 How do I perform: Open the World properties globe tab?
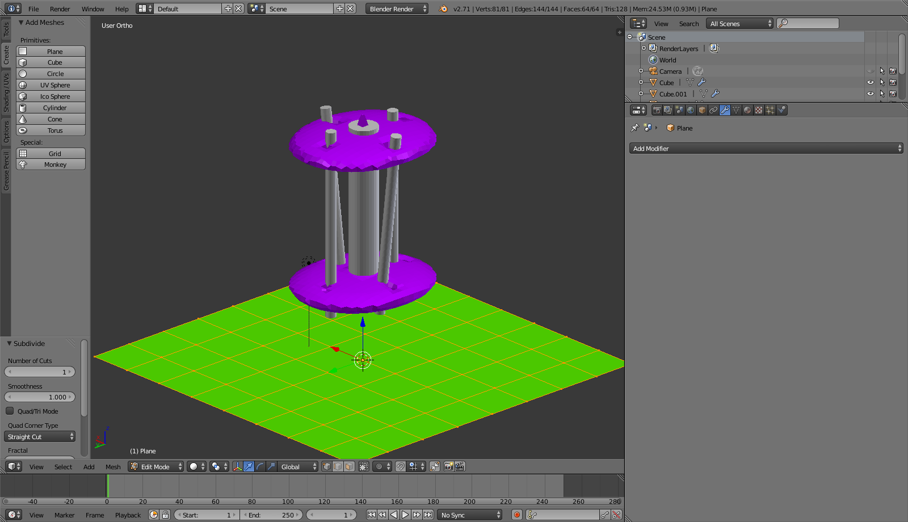[691, 110]
